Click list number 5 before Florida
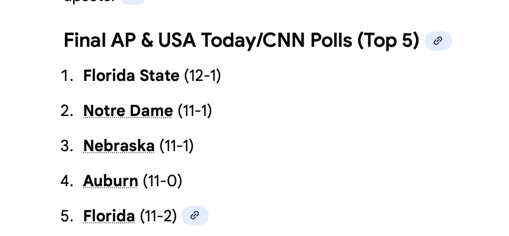The height and width of the screenshot is (236, 509). [x=66, y=216]
